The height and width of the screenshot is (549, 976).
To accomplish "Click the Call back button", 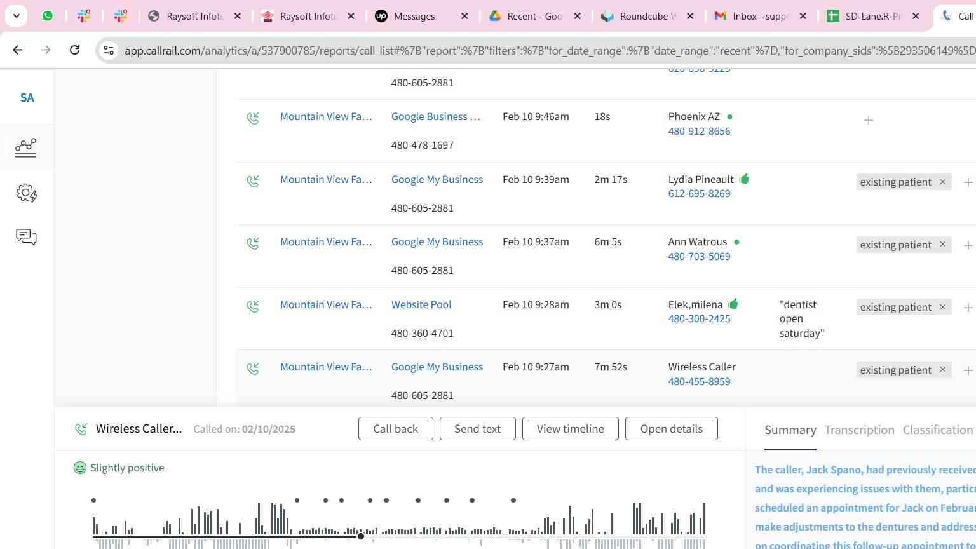I will [395, 429].
